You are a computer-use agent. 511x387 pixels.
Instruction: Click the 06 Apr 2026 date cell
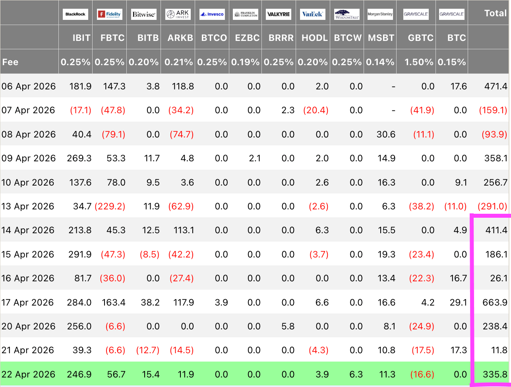(29, 86)
